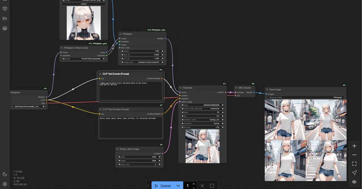Fit the graph view to screen

(354, 164)
